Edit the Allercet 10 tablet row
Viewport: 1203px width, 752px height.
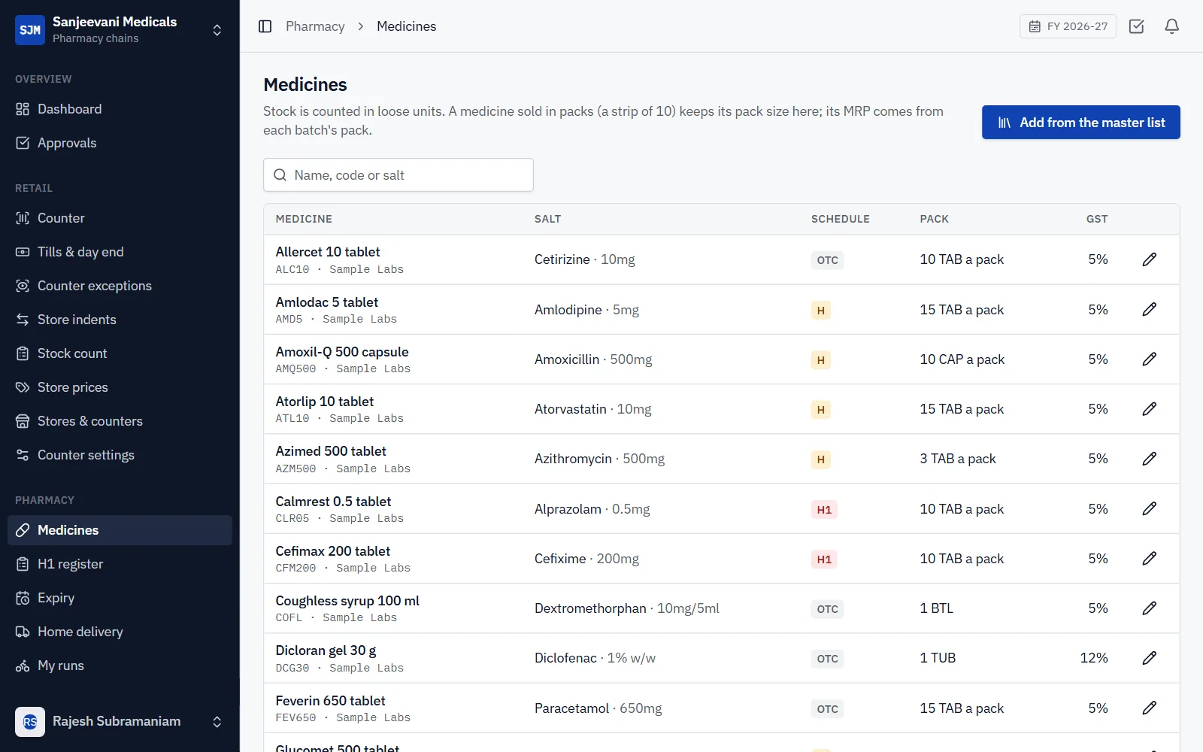(1149, 259)
